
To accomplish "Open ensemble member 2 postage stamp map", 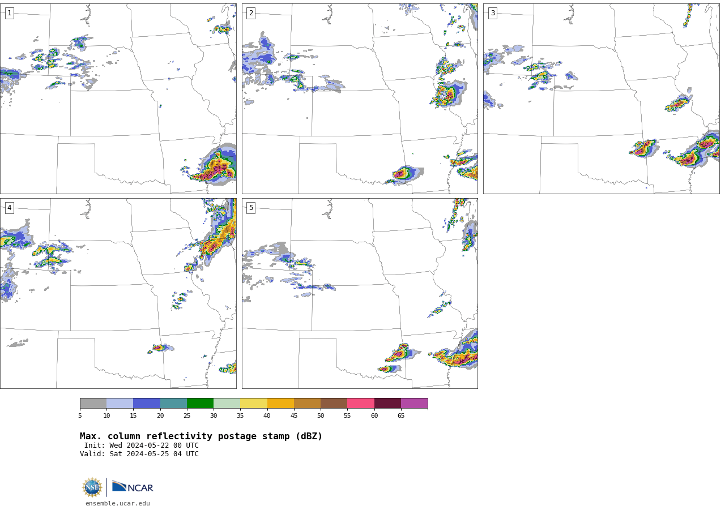I will 360,98.
